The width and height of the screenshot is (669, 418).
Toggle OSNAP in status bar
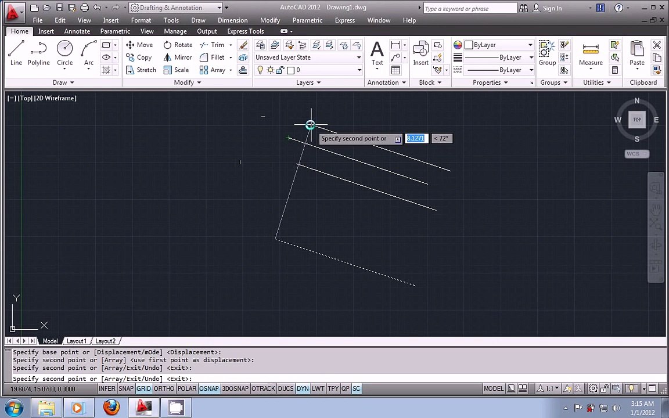click(209, 388)
